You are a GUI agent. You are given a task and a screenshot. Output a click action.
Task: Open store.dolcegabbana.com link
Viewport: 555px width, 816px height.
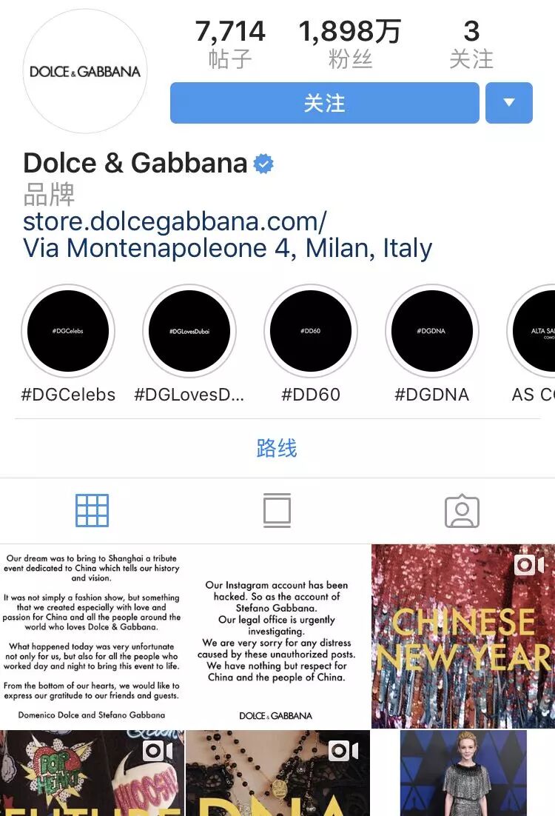[175, 221]
